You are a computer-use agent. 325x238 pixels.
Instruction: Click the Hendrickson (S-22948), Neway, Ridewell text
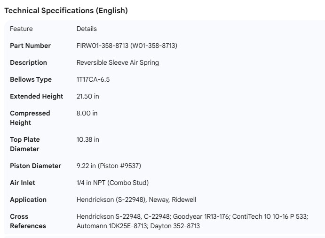tap(136, 200)
